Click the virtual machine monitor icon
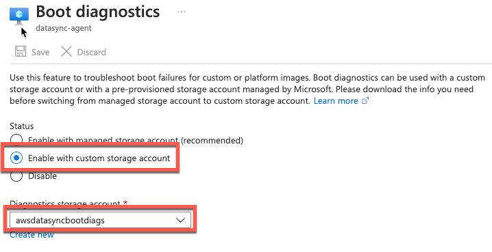The width and height of the screenshot is (492, 252). click(19, 16)
